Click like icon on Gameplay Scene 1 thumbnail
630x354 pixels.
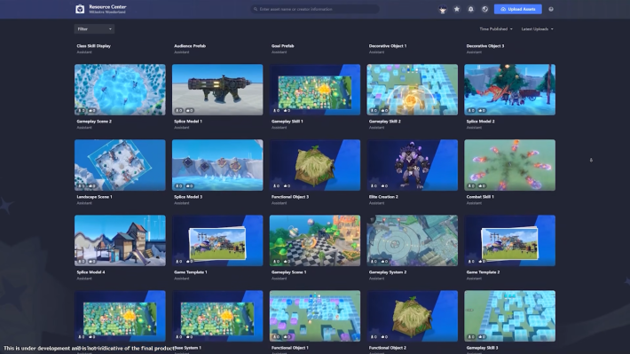(286, 262)
